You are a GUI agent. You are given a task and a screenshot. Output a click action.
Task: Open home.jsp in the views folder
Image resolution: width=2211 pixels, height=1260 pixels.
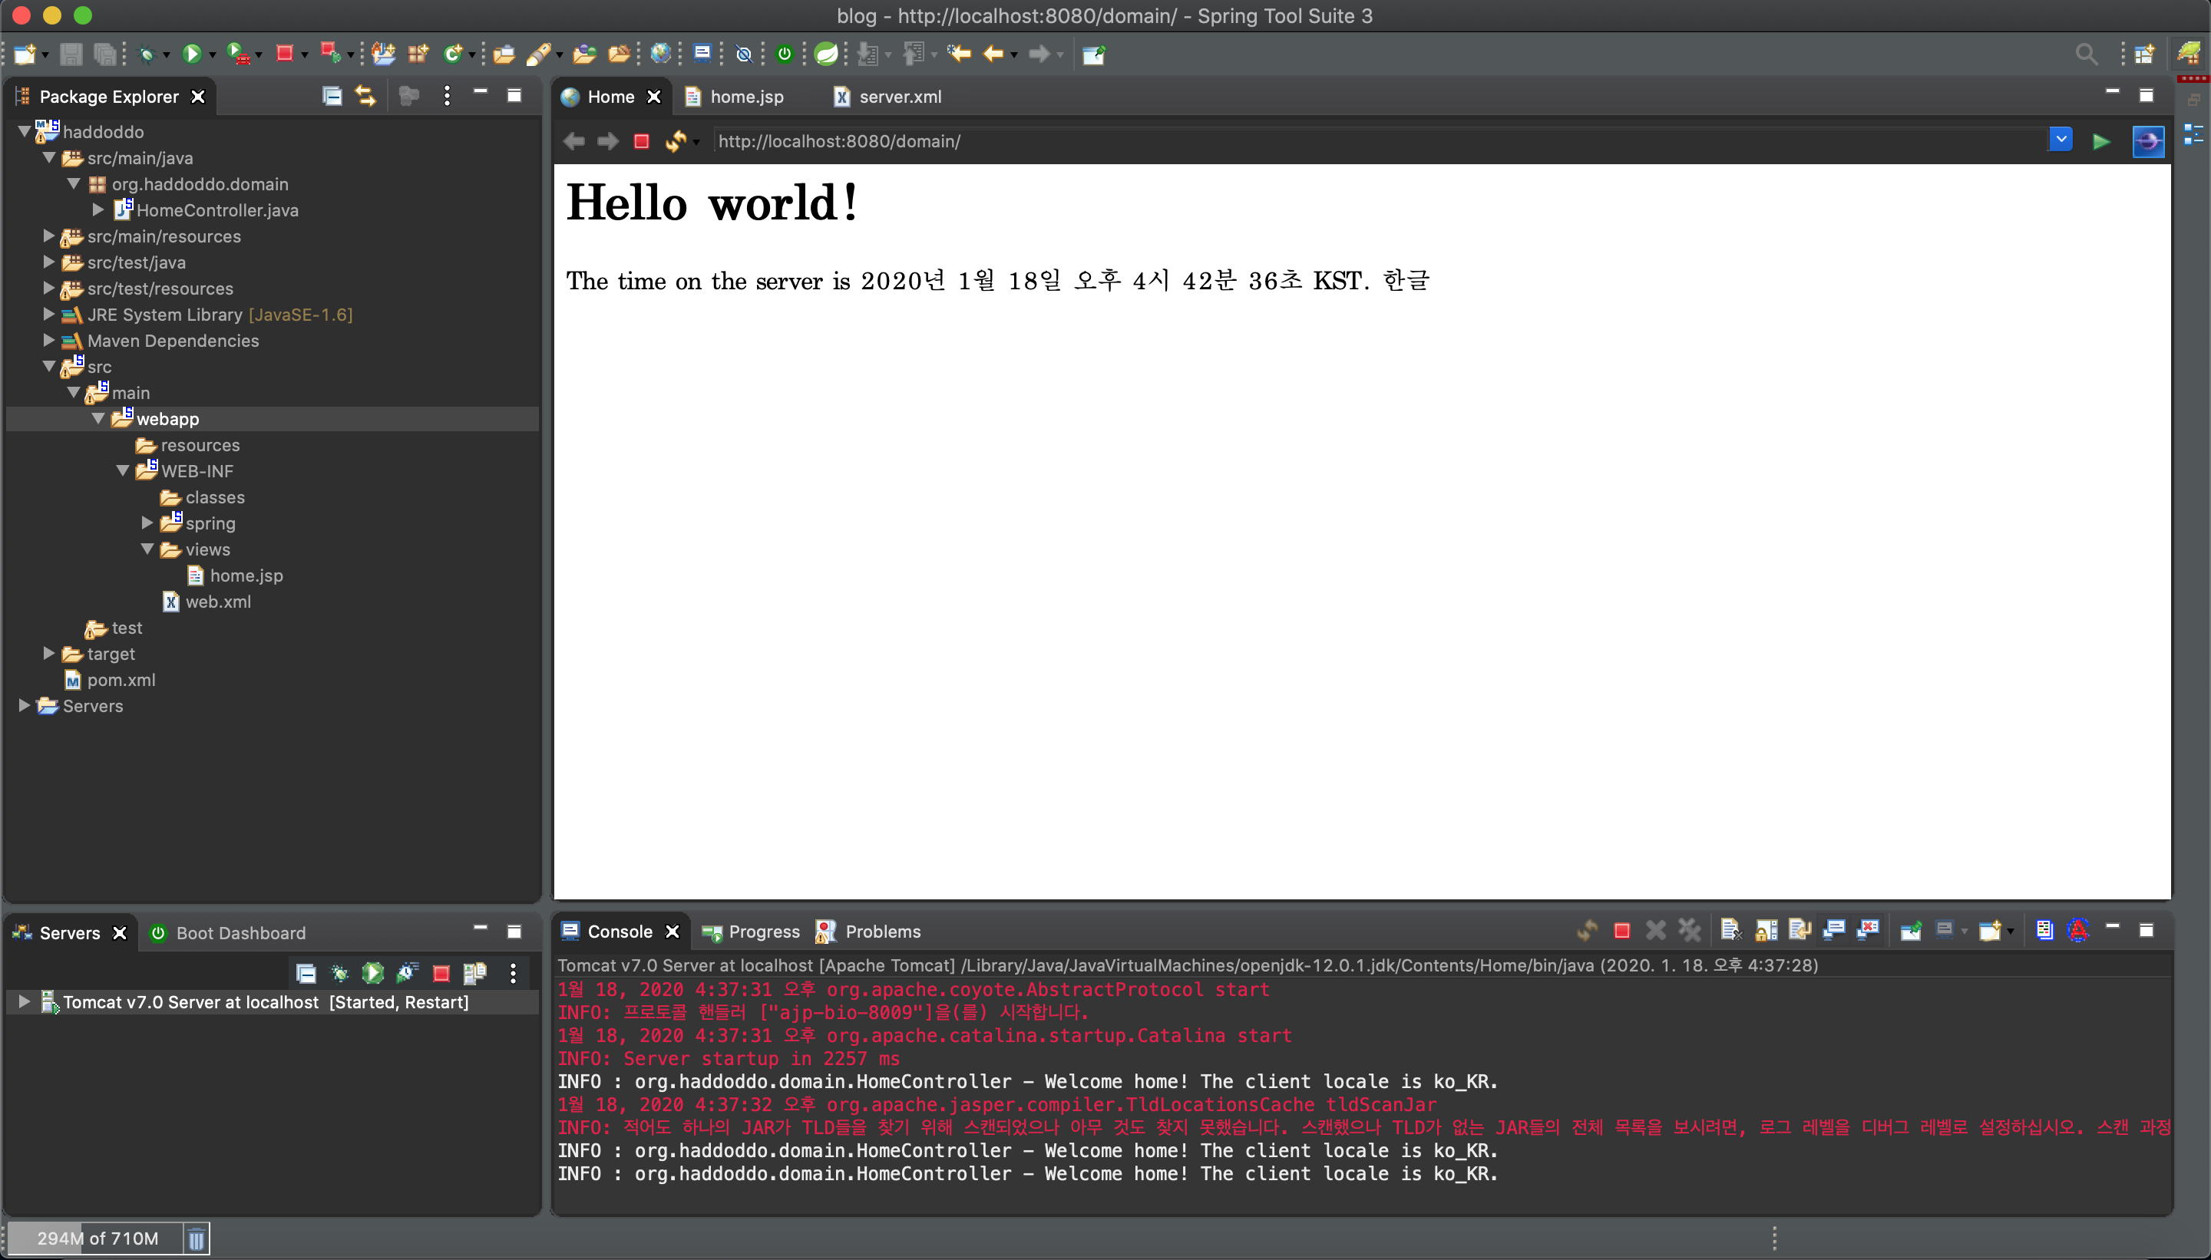pyautogui.click(x=245, y=576)
